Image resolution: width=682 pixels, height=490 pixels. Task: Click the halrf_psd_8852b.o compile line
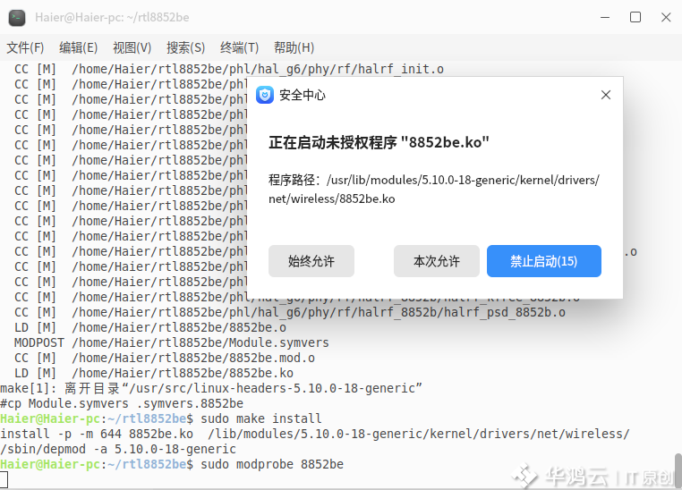pyautogui.click(x=290, y=312)
